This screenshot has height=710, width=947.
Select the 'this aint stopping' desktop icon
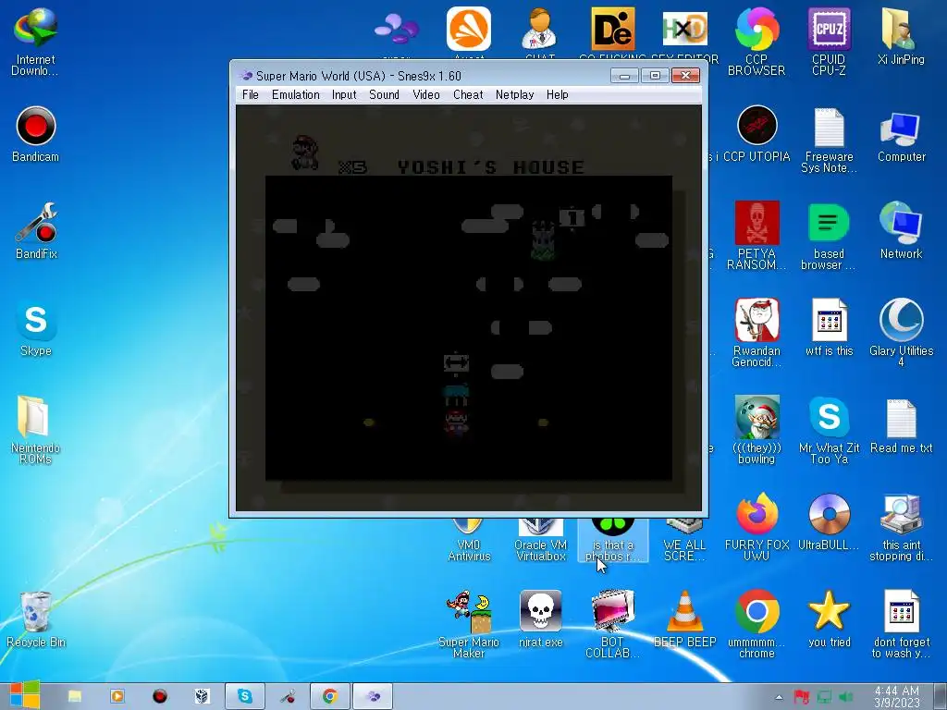tap(901, 526)
